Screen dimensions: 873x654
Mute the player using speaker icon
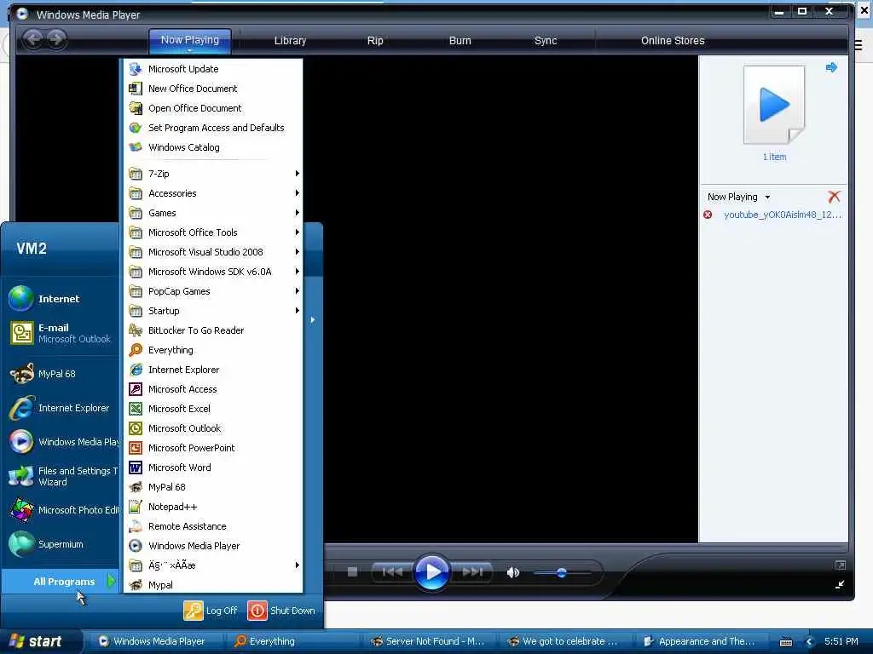tap(512, 572)
